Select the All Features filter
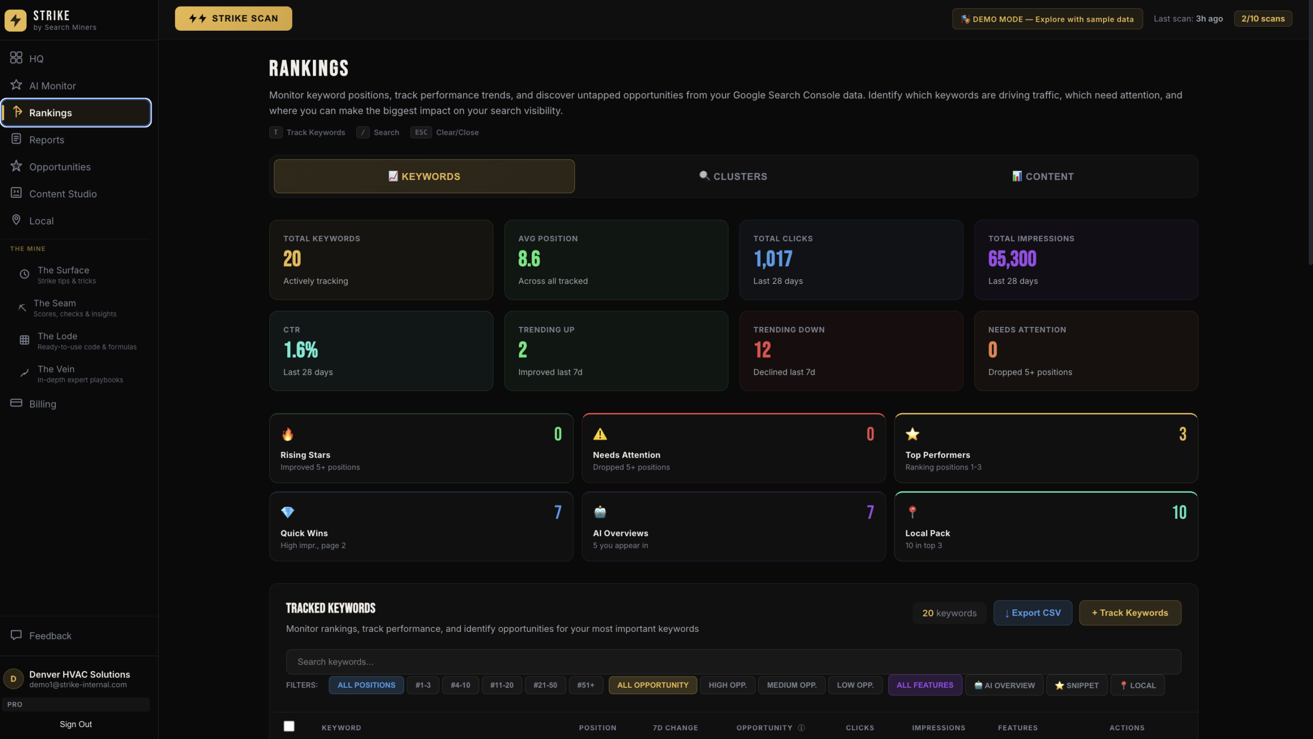Screen dimensions: 1313x739 pos(925,686)
